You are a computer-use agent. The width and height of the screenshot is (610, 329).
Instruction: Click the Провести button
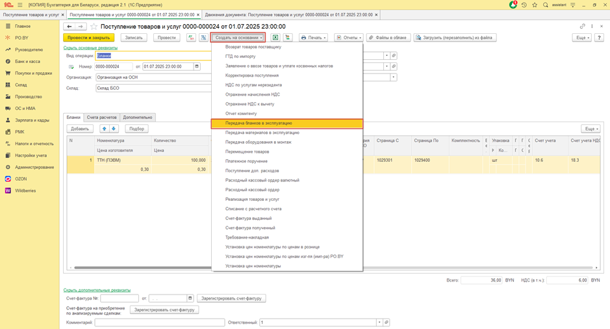pyautogui.click(x=166, y=38)
